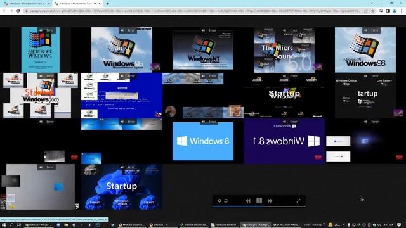Open the browser side panel

(388, 11)
